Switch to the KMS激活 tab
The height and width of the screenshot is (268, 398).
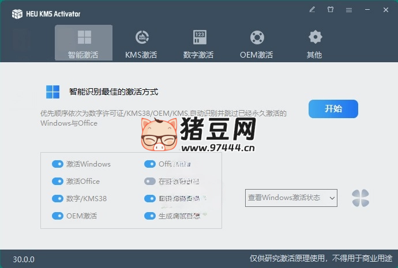pos(141,43)
